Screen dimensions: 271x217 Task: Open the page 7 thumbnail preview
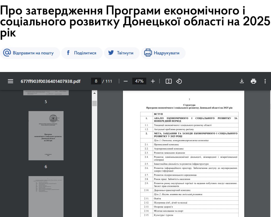46,196
